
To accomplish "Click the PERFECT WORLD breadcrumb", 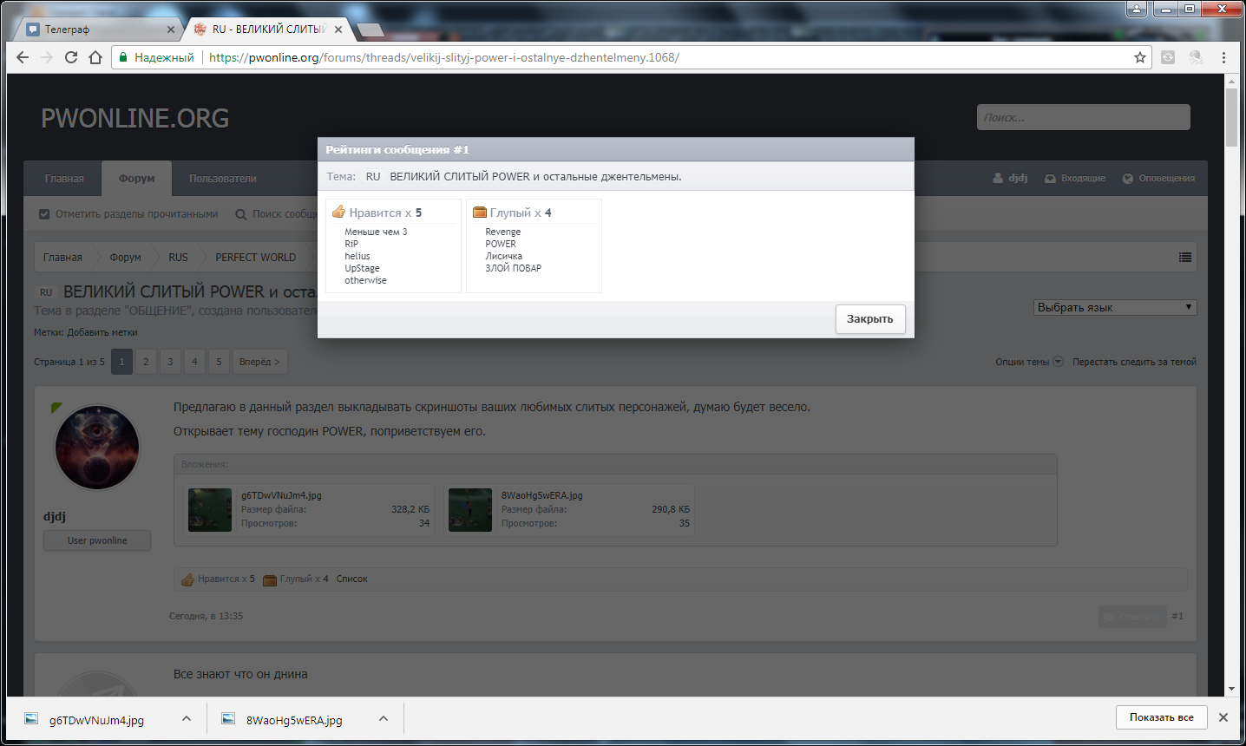I will click(256, 258).
